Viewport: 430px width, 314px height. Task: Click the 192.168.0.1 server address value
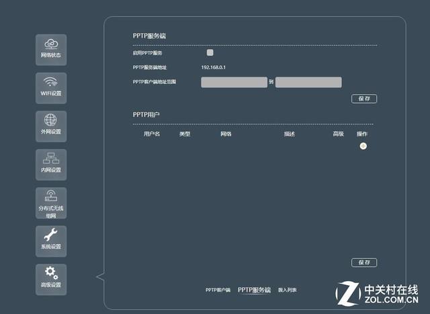coord(214,67)
